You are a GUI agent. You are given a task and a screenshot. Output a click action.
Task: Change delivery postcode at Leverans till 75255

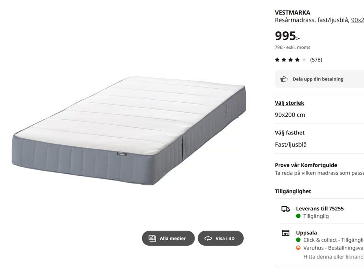tap(320, 209)
